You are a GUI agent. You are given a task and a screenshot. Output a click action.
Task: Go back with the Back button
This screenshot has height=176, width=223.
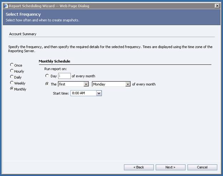139,167
